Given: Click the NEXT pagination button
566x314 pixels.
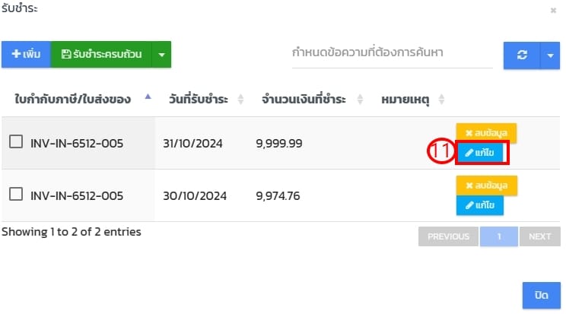Looking at the screenshot, I should [x=539, y=236].
